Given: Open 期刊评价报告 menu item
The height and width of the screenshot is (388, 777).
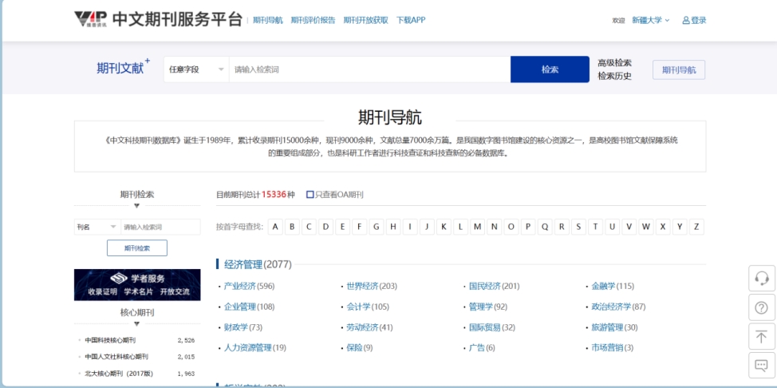Looking at the screenshot, I should pos(314,20).
